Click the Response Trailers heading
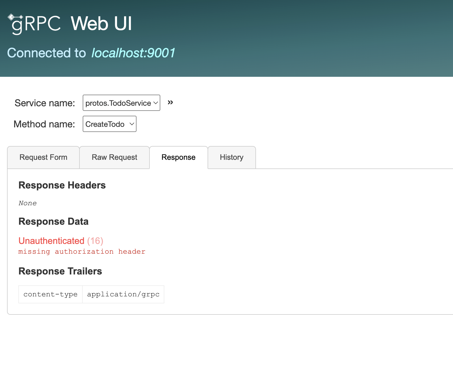The image size is (453, 371). pyautogui.click(x=60, y=271)
